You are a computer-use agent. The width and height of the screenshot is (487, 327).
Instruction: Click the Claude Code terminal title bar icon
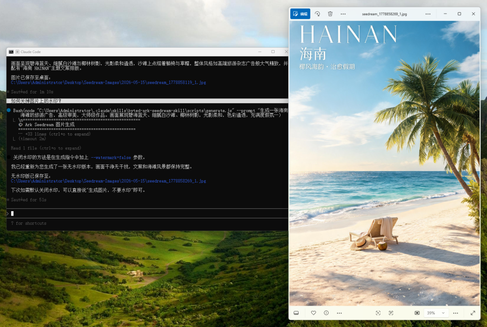pyautogui.click(x=11, y=52)
